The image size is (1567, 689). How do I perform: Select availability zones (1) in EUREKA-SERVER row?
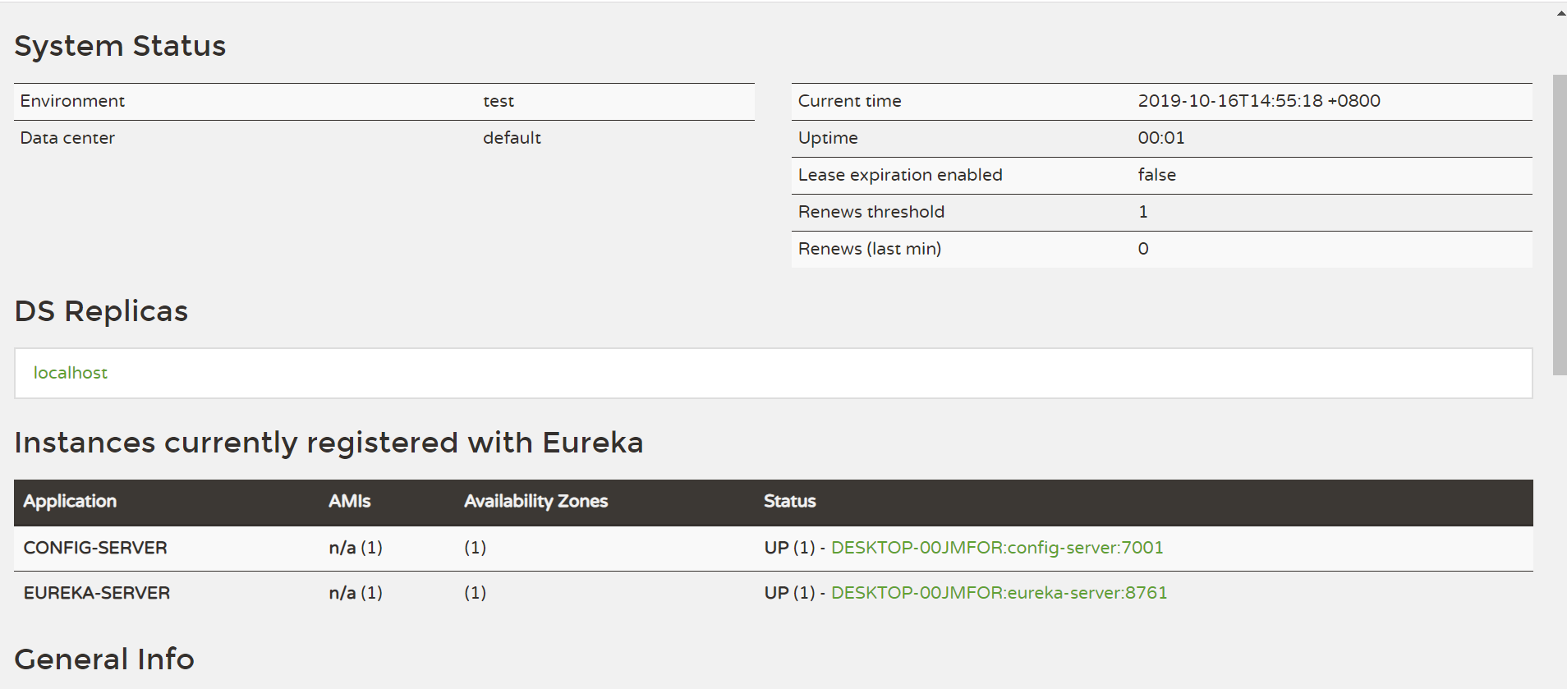point(476,593)
